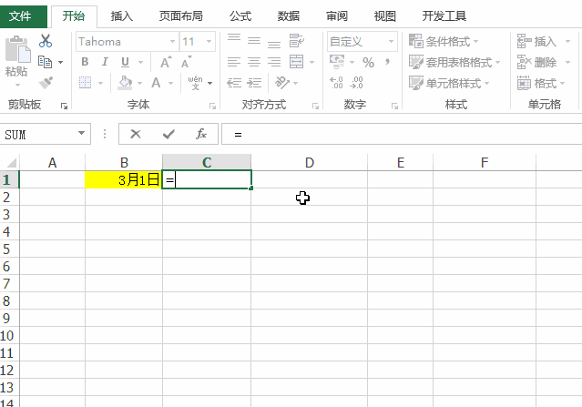Align text to top
The height and width of the screenshot is (407, 582).
click(x=234, y=40)
